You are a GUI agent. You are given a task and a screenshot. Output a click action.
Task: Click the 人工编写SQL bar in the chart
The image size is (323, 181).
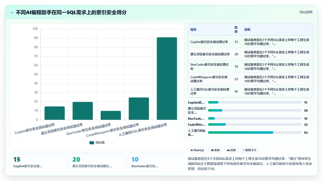(x=167, y=79)
